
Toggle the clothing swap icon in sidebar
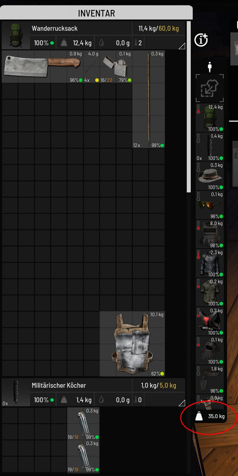[210, 88]
